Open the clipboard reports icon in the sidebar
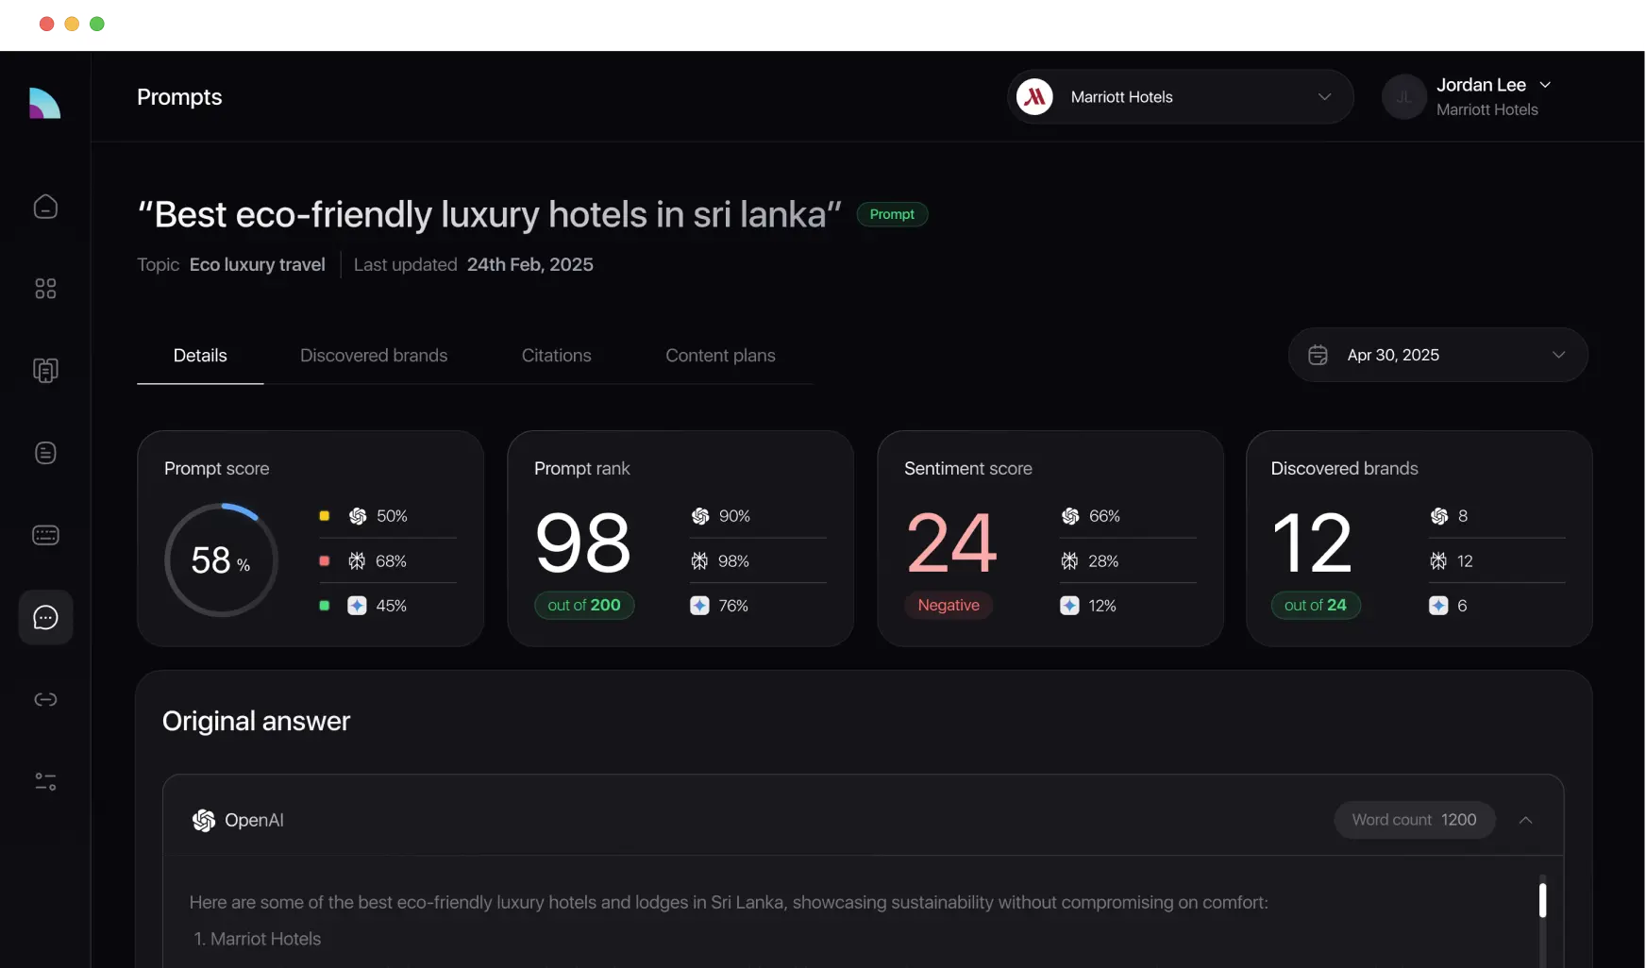The height and width of the screenshot is (968, 1646). coord(45,371)
